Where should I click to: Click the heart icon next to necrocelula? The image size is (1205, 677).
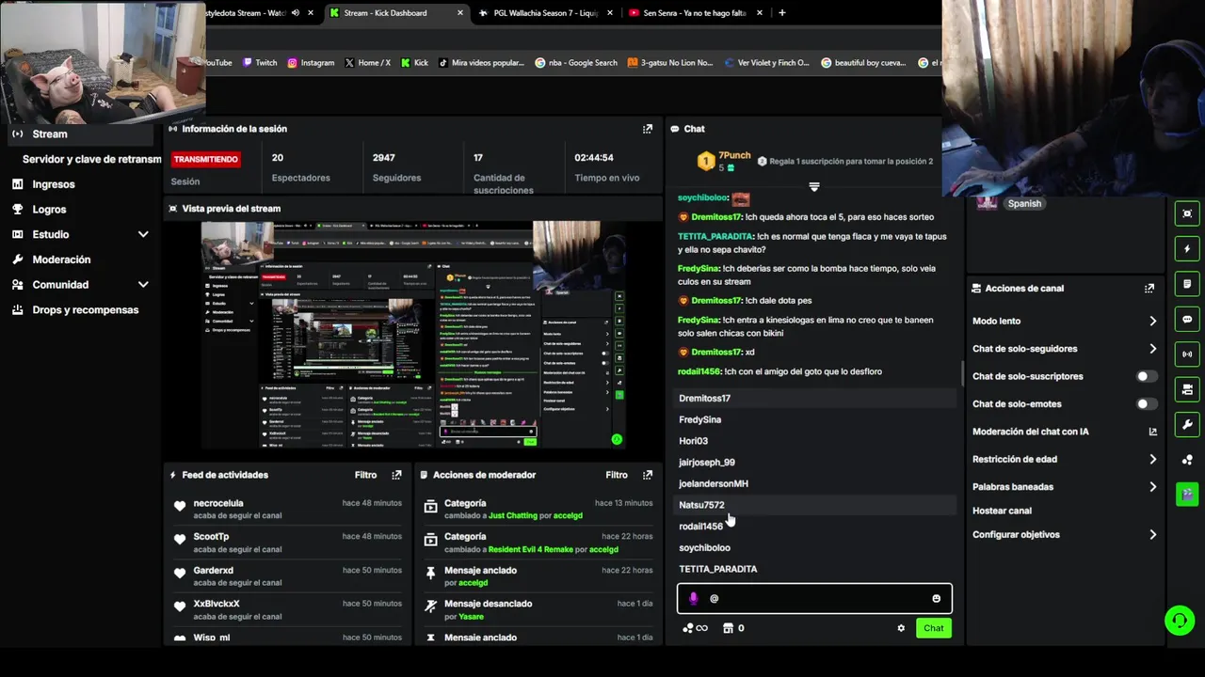pyautogui.click(x=180, y=507)
